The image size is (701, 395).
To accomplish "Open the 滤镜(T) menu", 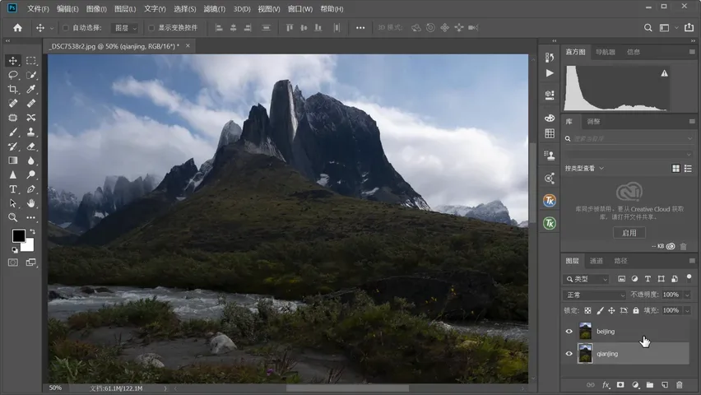I will click(x=215, y=9).
